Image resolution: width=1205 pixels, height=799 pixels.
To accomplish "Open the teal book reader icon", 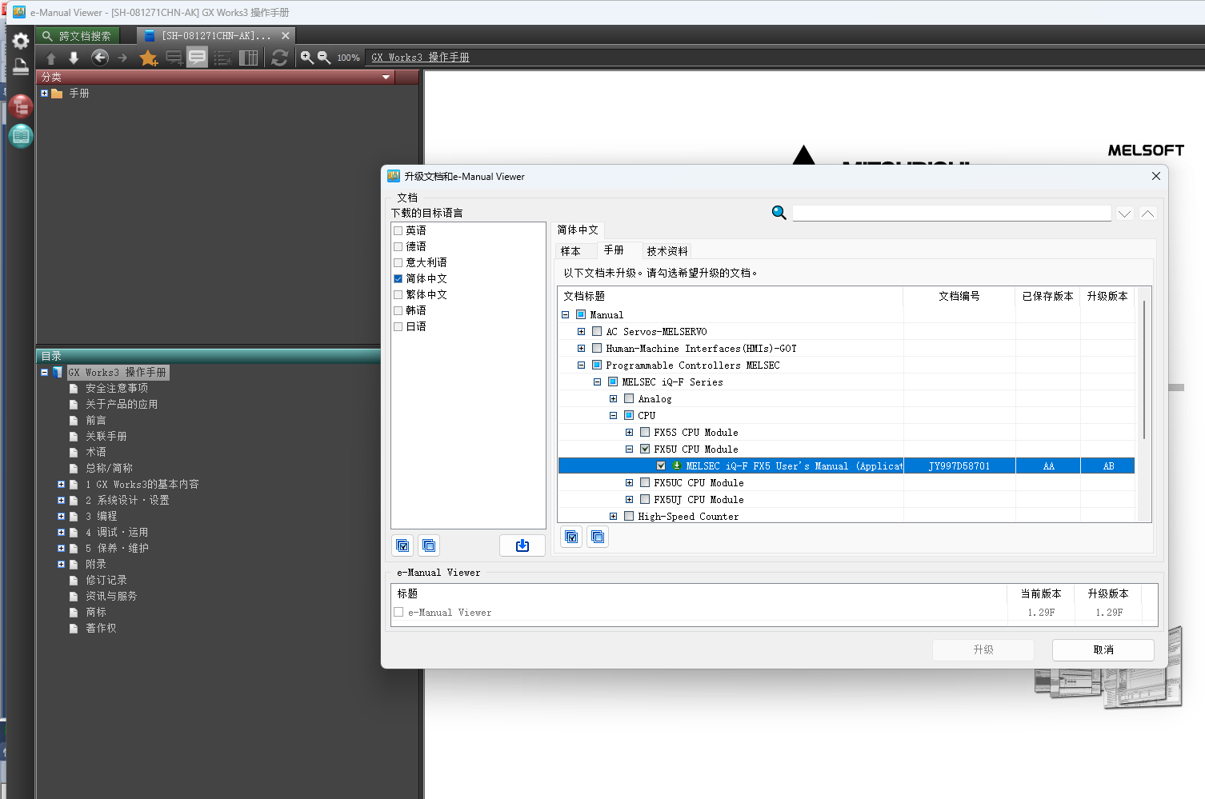I will pos(21,136).
